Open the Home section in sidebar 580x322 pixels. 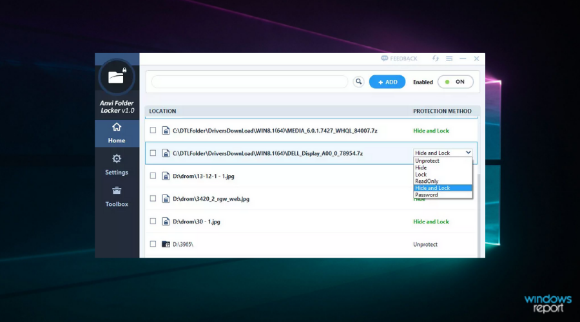point(117,133)
